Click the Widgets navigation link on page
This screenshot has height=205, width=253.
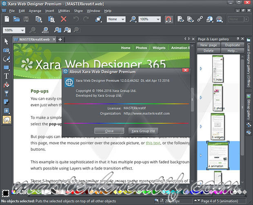[x=159, y=48]
